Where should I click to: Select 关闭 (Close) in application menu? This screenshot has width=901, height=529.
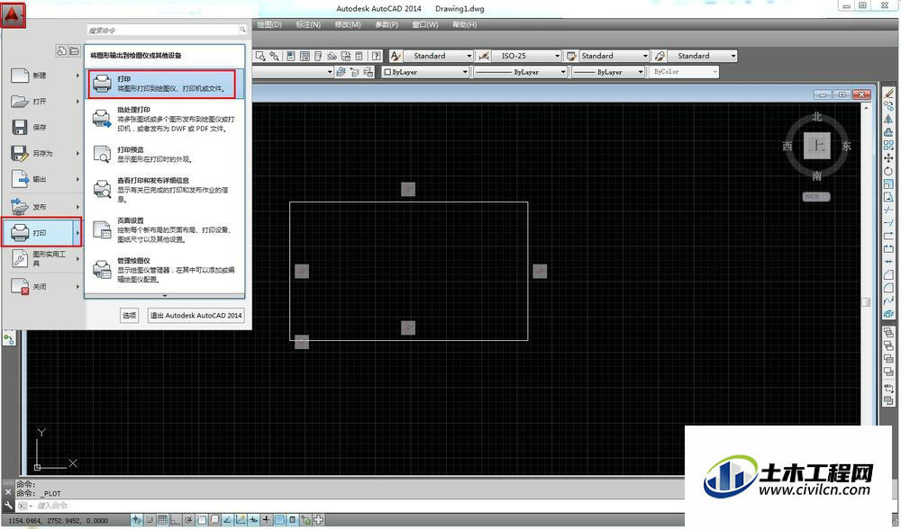click(x=42, y=286)
